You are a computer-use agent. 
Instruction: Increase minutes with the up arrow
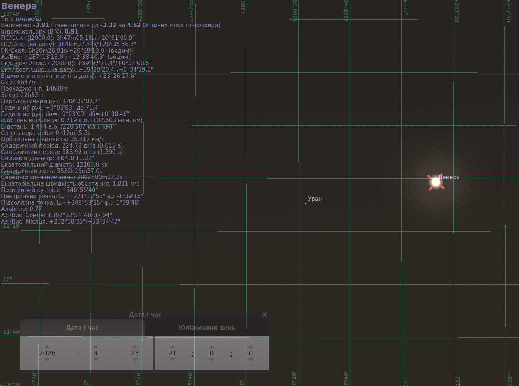(x=211, y=347)
